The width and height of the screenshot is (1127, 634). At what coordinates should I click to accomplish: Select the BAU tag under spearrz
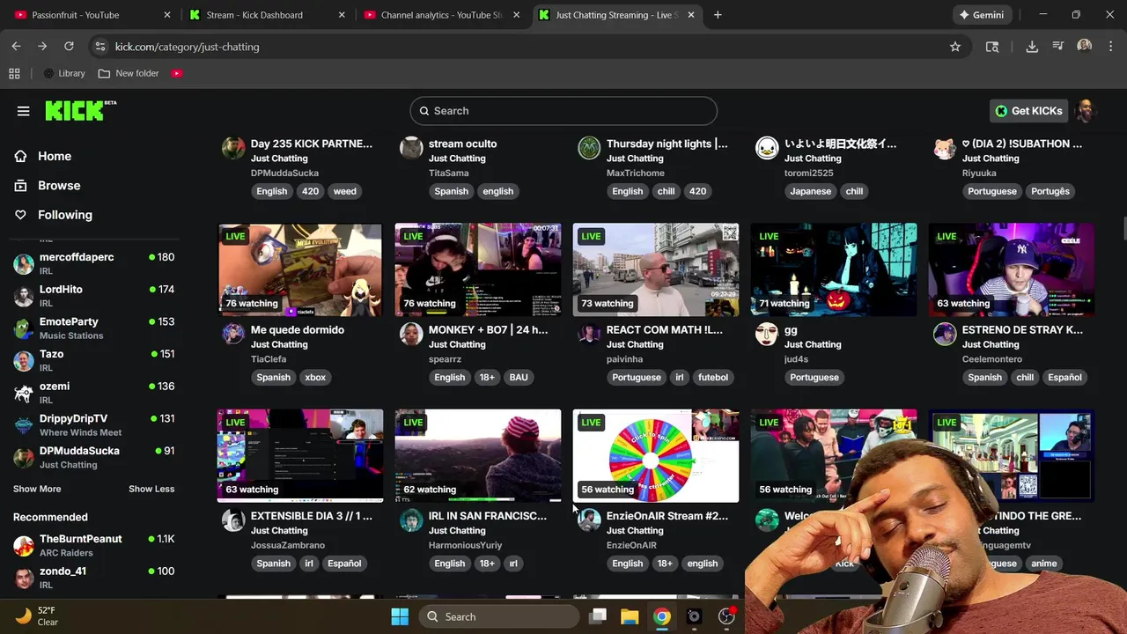point(519,377)
